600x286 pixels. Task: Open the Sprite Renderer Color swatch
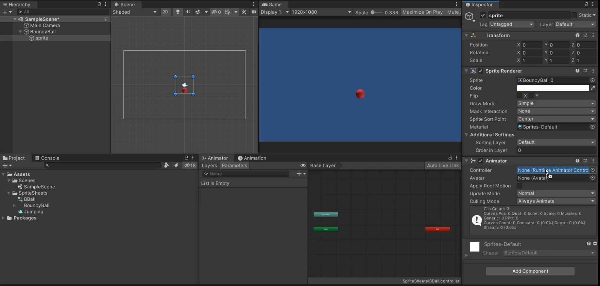point(552,88)
